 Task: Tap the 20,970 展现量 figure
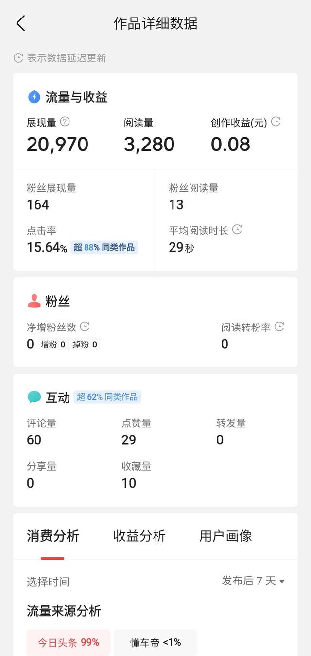pyautogui.click(x=58, y=144)
